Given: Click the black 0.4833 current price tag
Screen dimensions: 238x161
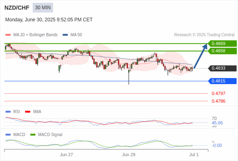Looking at the screenshot, I should (222, 68).
